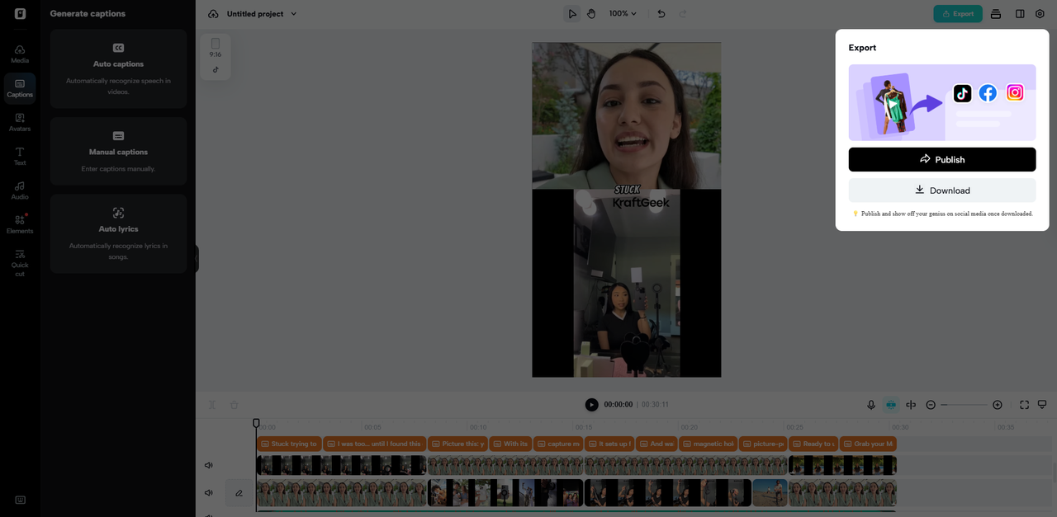Click the split clip icon above the timeline
Viewport: 1057px width, 517px height.
211,404
